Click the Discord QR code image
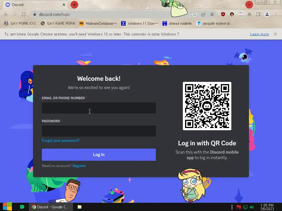The image size is (282, 211). pyautogui.click(x=207, y=106)
